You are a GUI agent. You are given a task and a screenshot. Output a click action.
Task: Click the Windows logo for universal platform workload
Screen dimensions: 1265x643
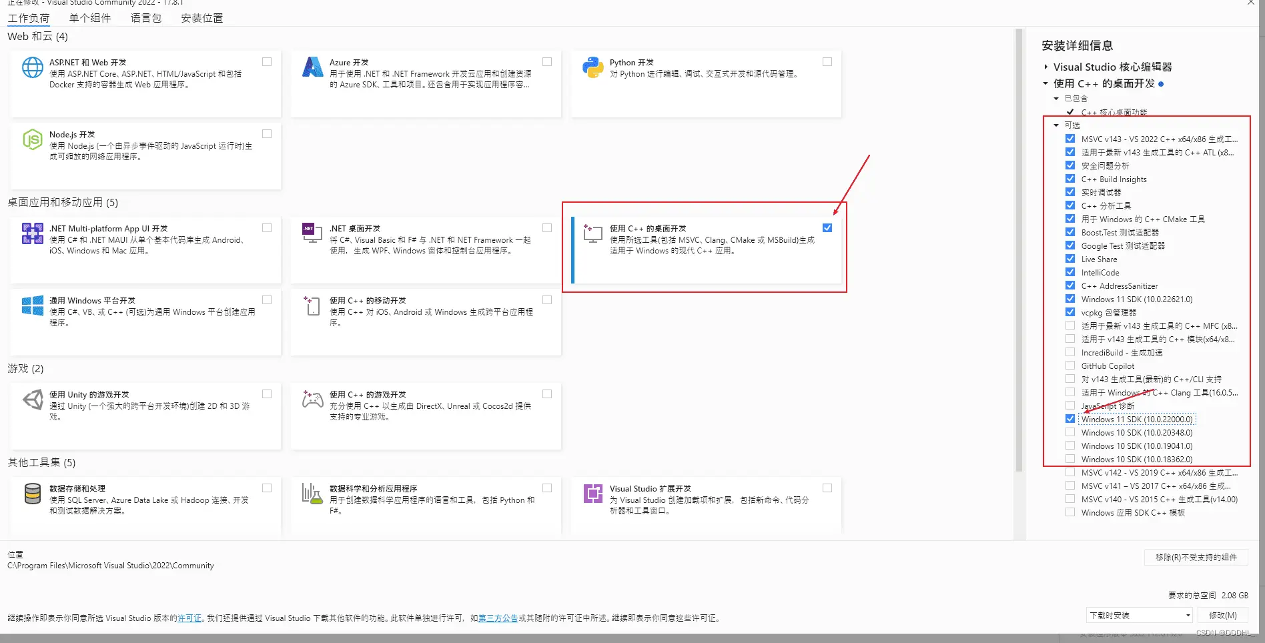click(x=33, y=305)
